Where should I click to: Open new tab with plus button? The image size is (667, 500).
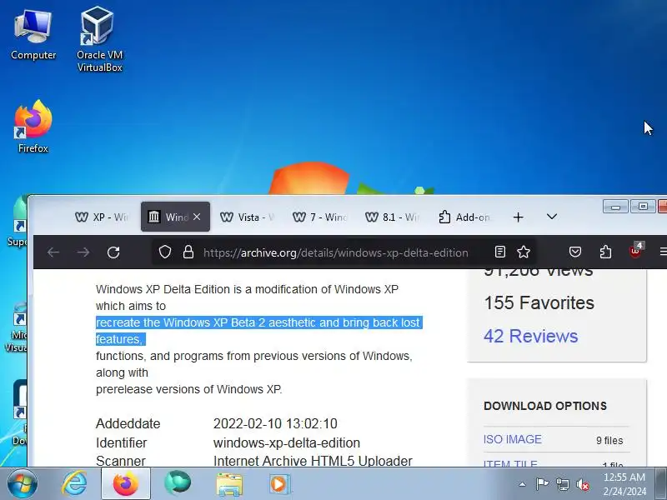point(518,217)
